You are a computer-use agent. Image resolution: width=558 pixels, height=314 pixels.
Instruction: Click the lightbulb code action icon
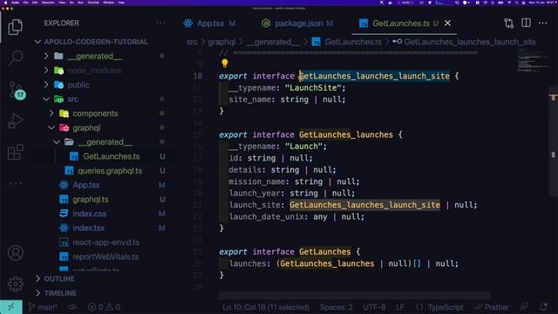225,64
